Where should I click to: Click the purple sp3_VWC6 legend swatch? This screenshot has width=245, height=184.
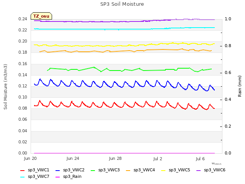pos(199,171)
